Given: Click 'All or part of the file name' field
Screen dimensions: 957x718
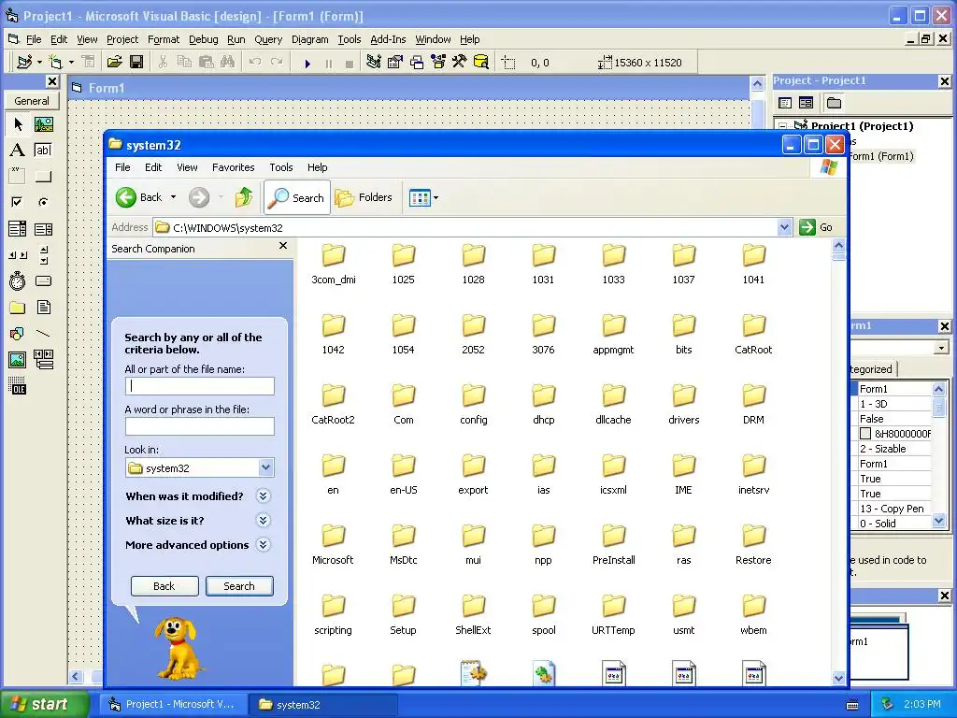Looking at the screenshot, I should 200,386.
